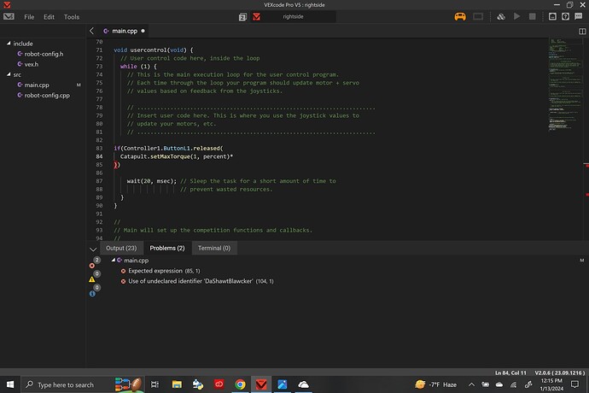Open robot-config.cpp file
The image size is (589, 393).
47,96
